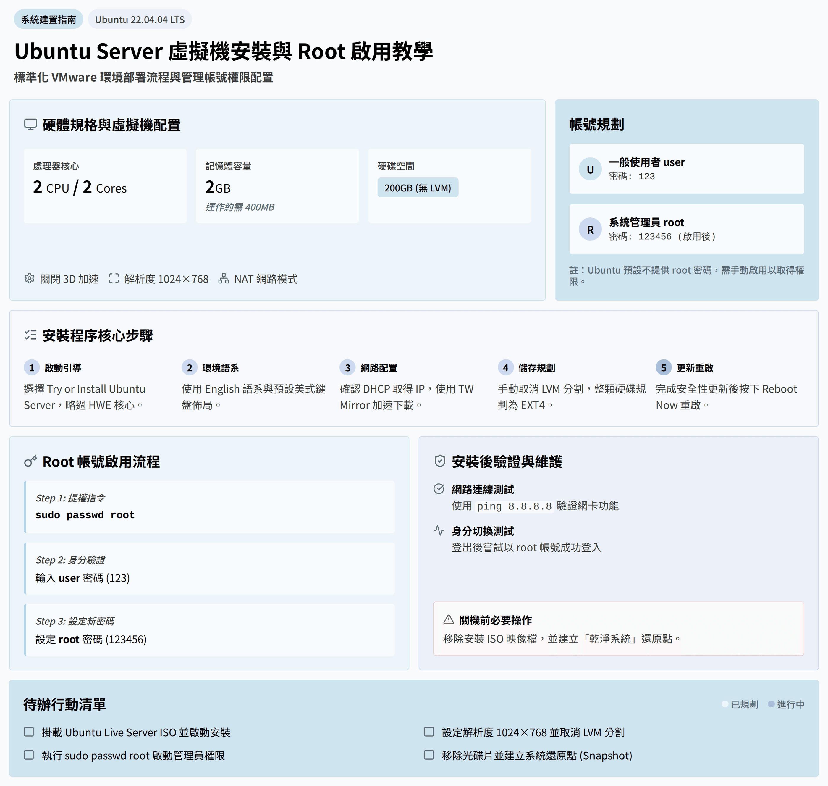
Task: Click the shield icon beside 安裝後驗證與維護
Action: click(440, 461)
